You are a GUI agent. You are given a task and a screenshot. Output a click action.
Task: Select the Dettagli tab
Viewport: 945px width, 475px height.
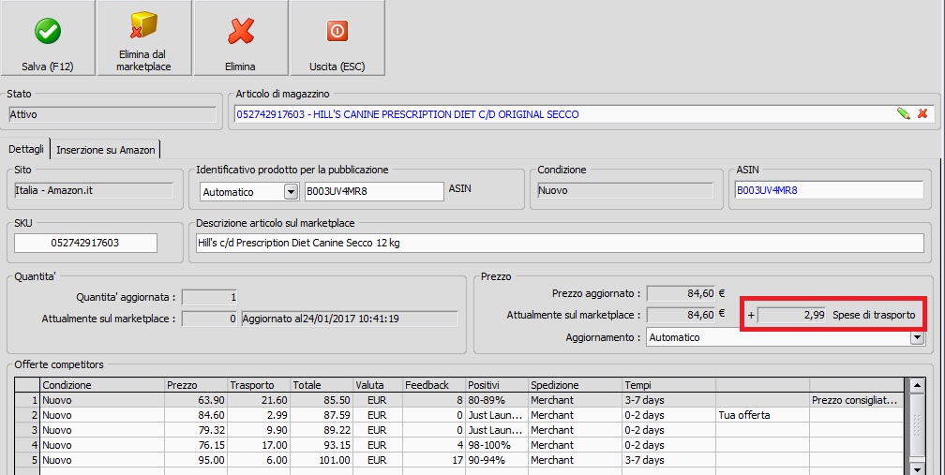click(27, 149)
